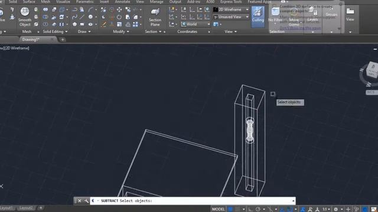Click the View panel button at ribbon end
Viewport: 378px width, 212px height.
point(350,15)
